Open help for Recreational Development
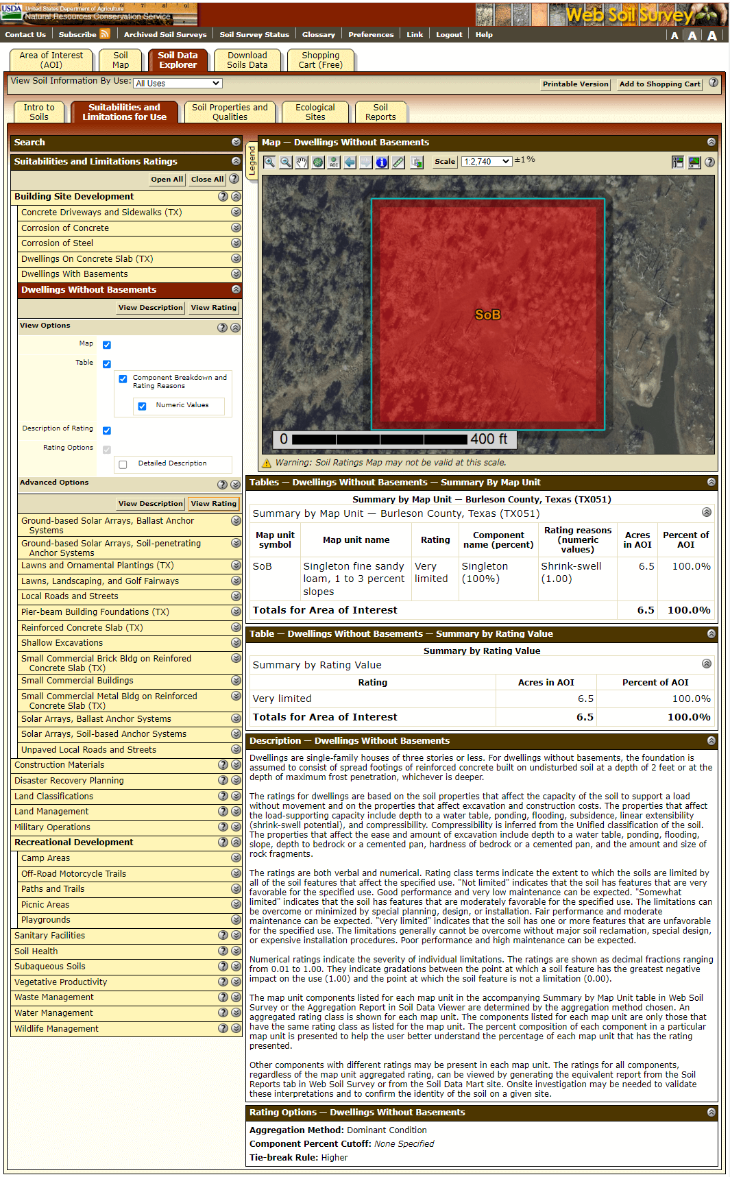Image resolution: width=730 pixels, height=1177 pixels. pos(223,842)
